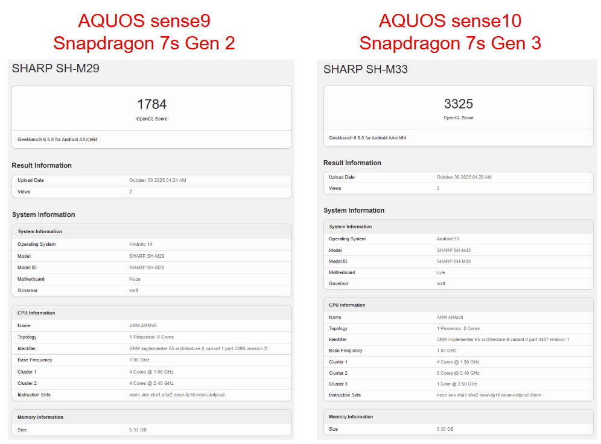This screenshot has height=444, width=601.
Task: Click upload date October 30 2025 04:21 AM
Action: (x=157, y=180)
